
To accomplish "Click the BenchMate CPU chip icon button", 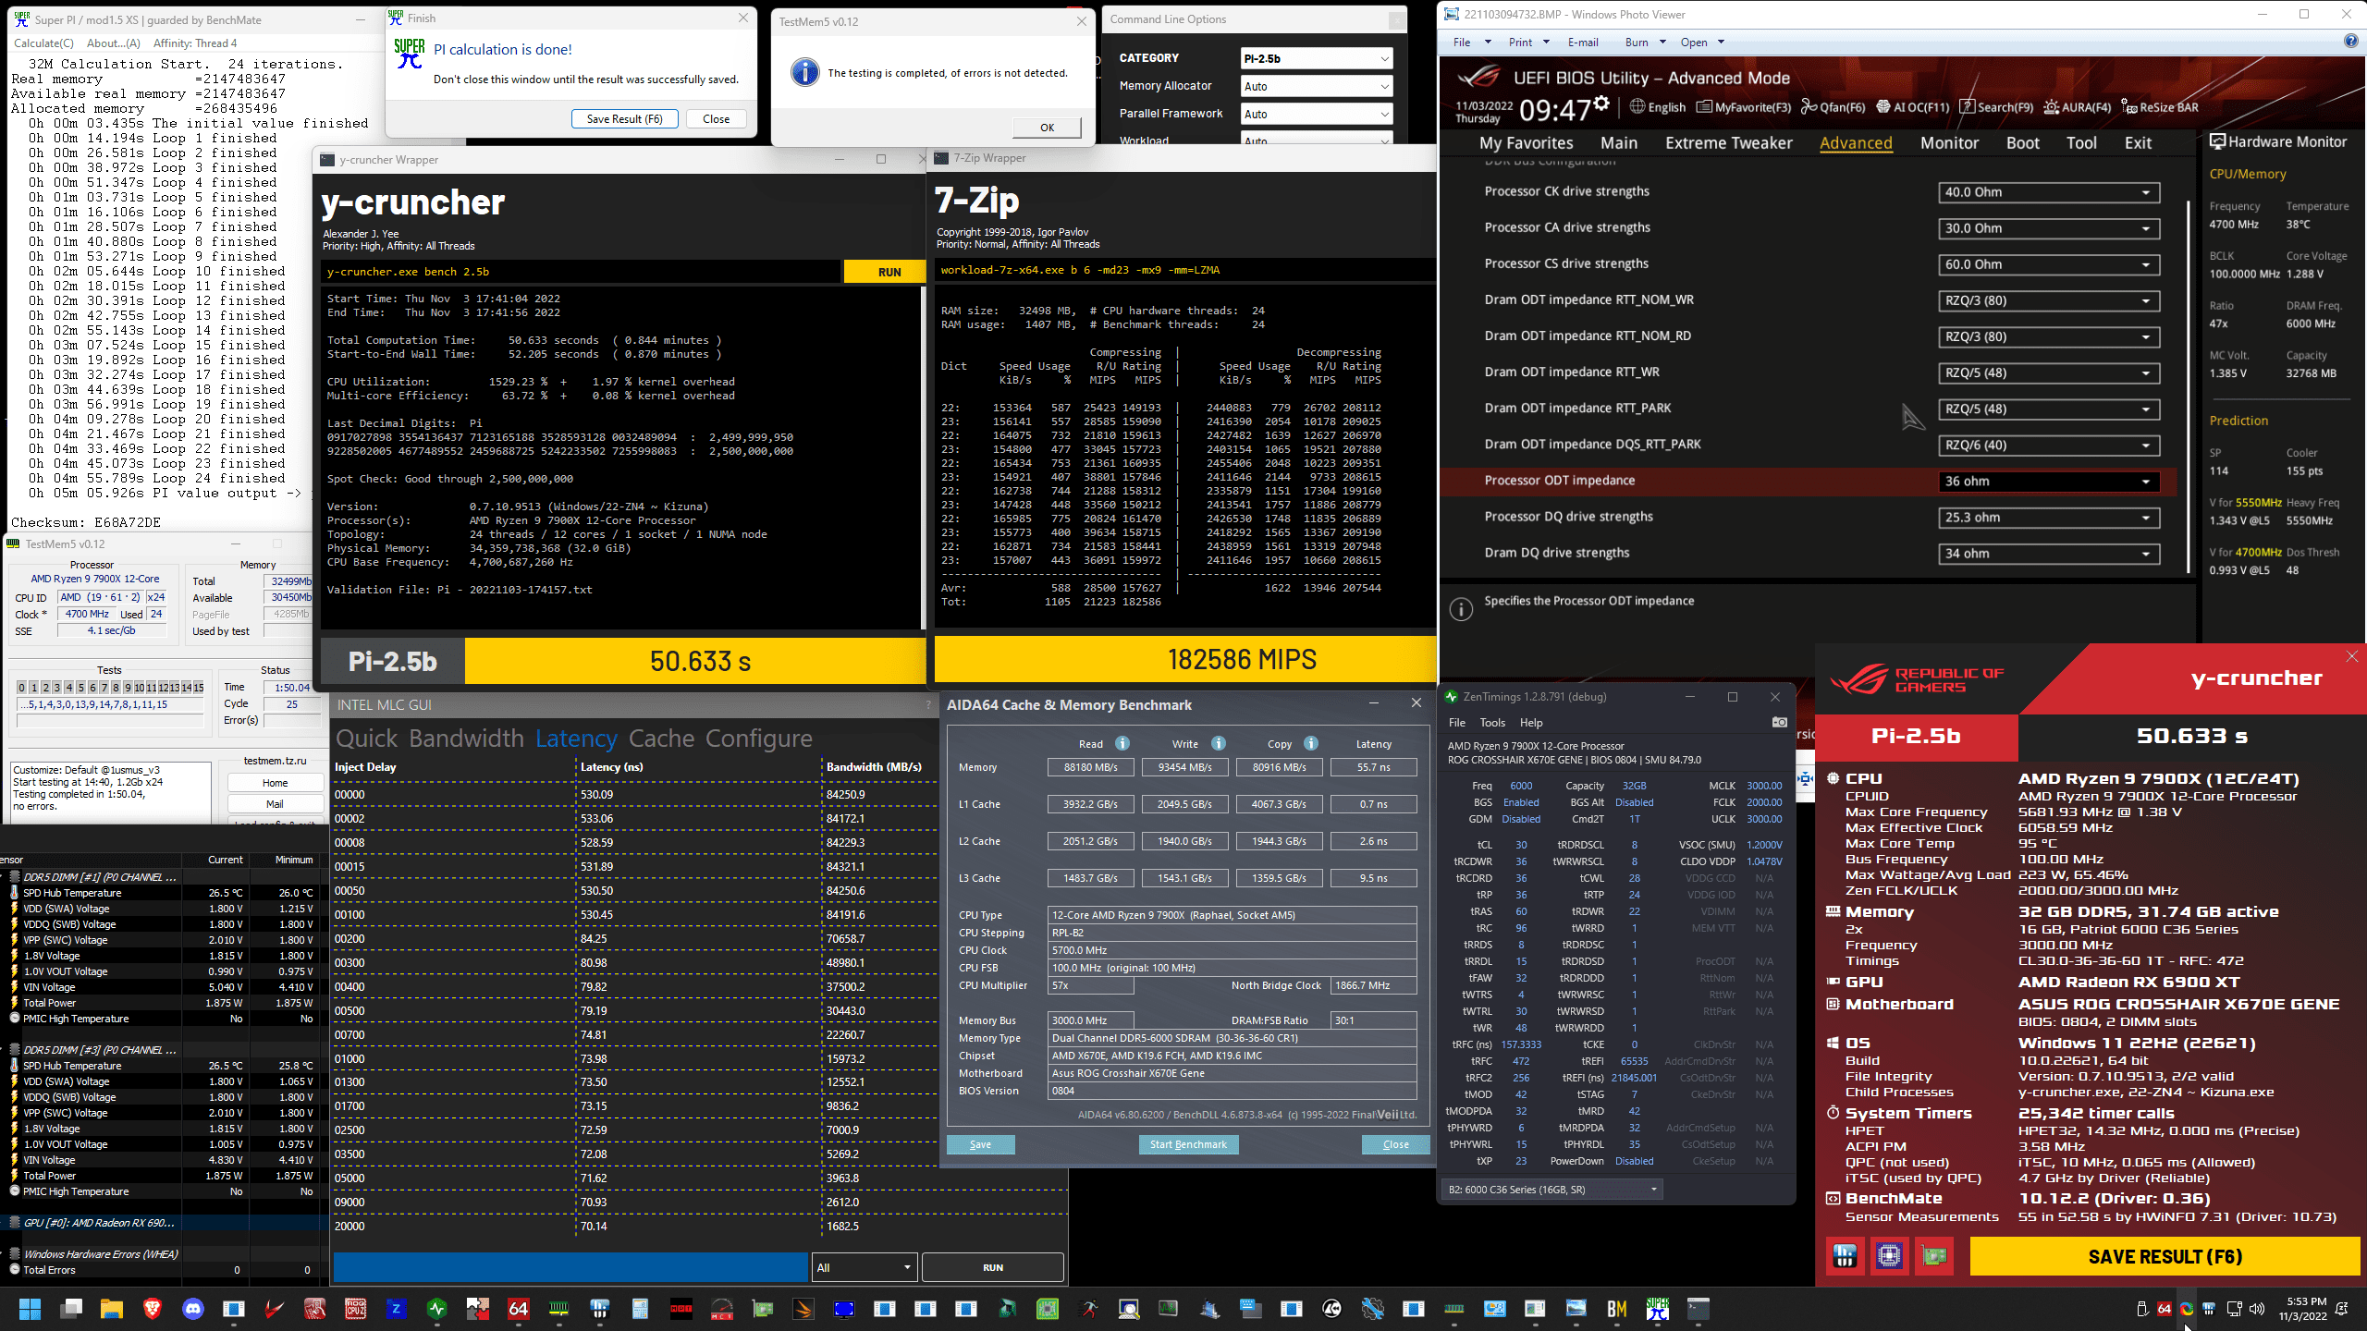I will (x=1890, y=1256).
